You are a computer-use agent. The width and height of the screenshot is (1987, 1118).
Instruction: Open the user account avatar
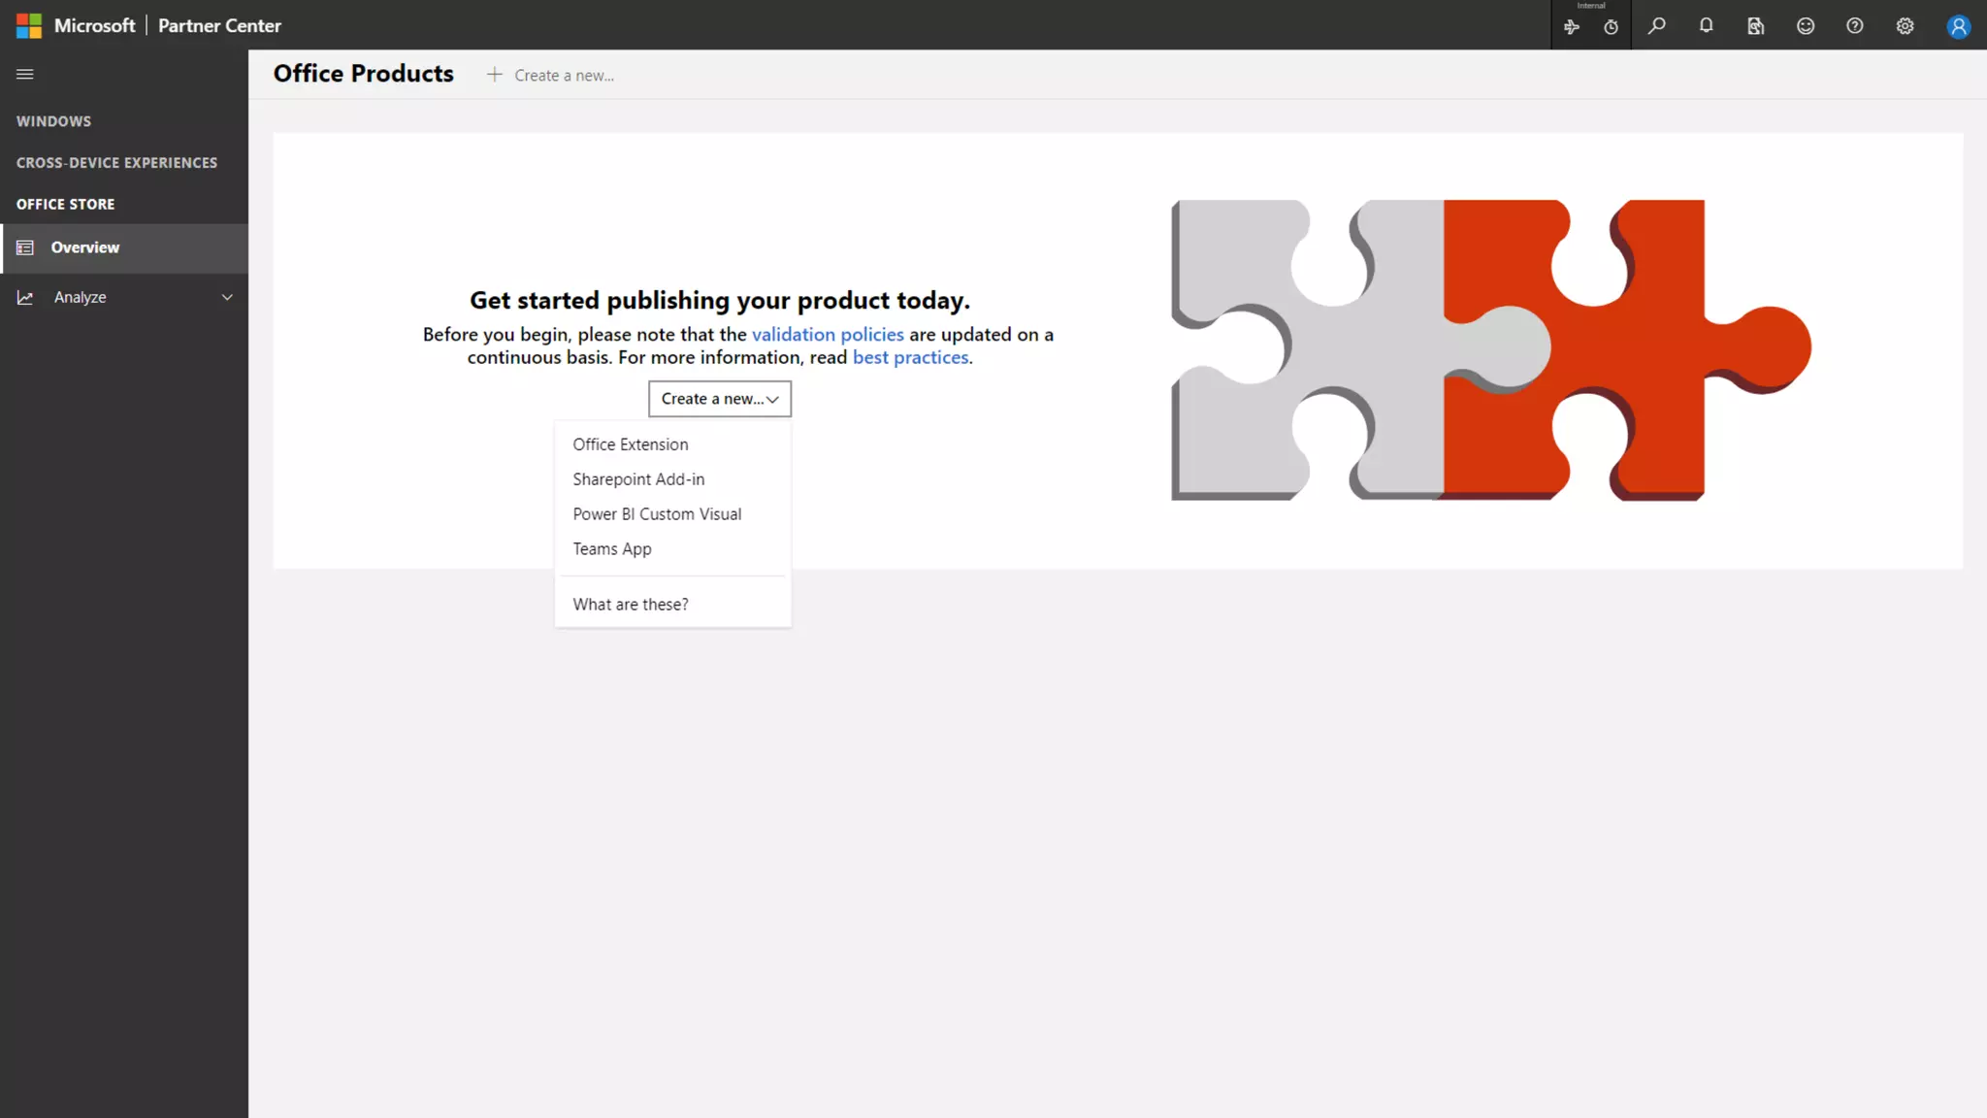click(x=1959, y=26)
